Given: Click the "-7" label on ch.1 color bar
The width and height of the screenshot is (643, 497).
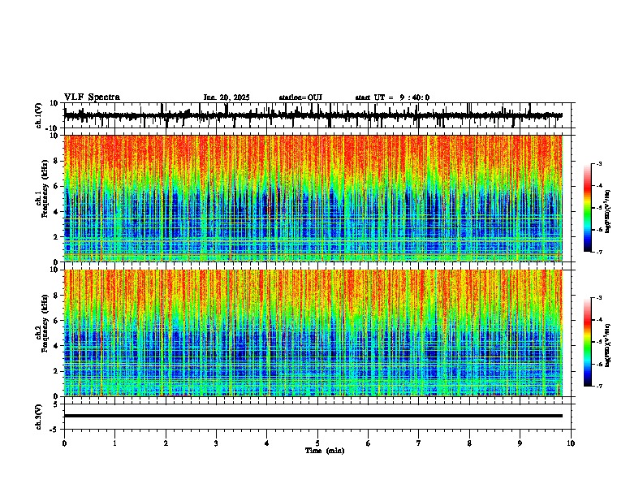Looking at the screenshot, I should (598, 253).
